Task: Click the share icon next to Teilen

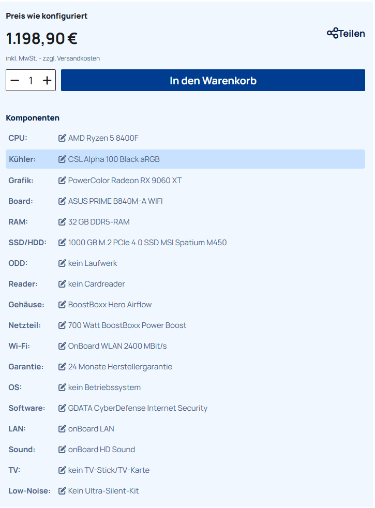Action: 333,33
